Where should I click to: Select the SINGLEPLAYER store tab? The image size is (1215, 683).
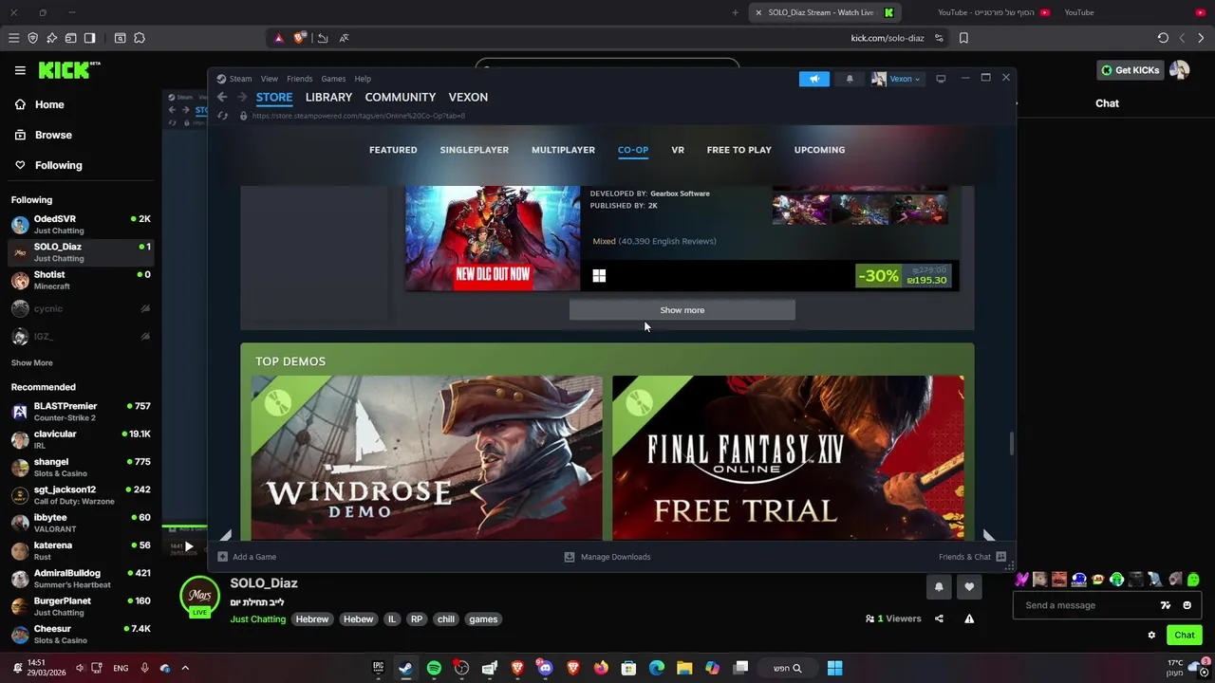[475, 150]
